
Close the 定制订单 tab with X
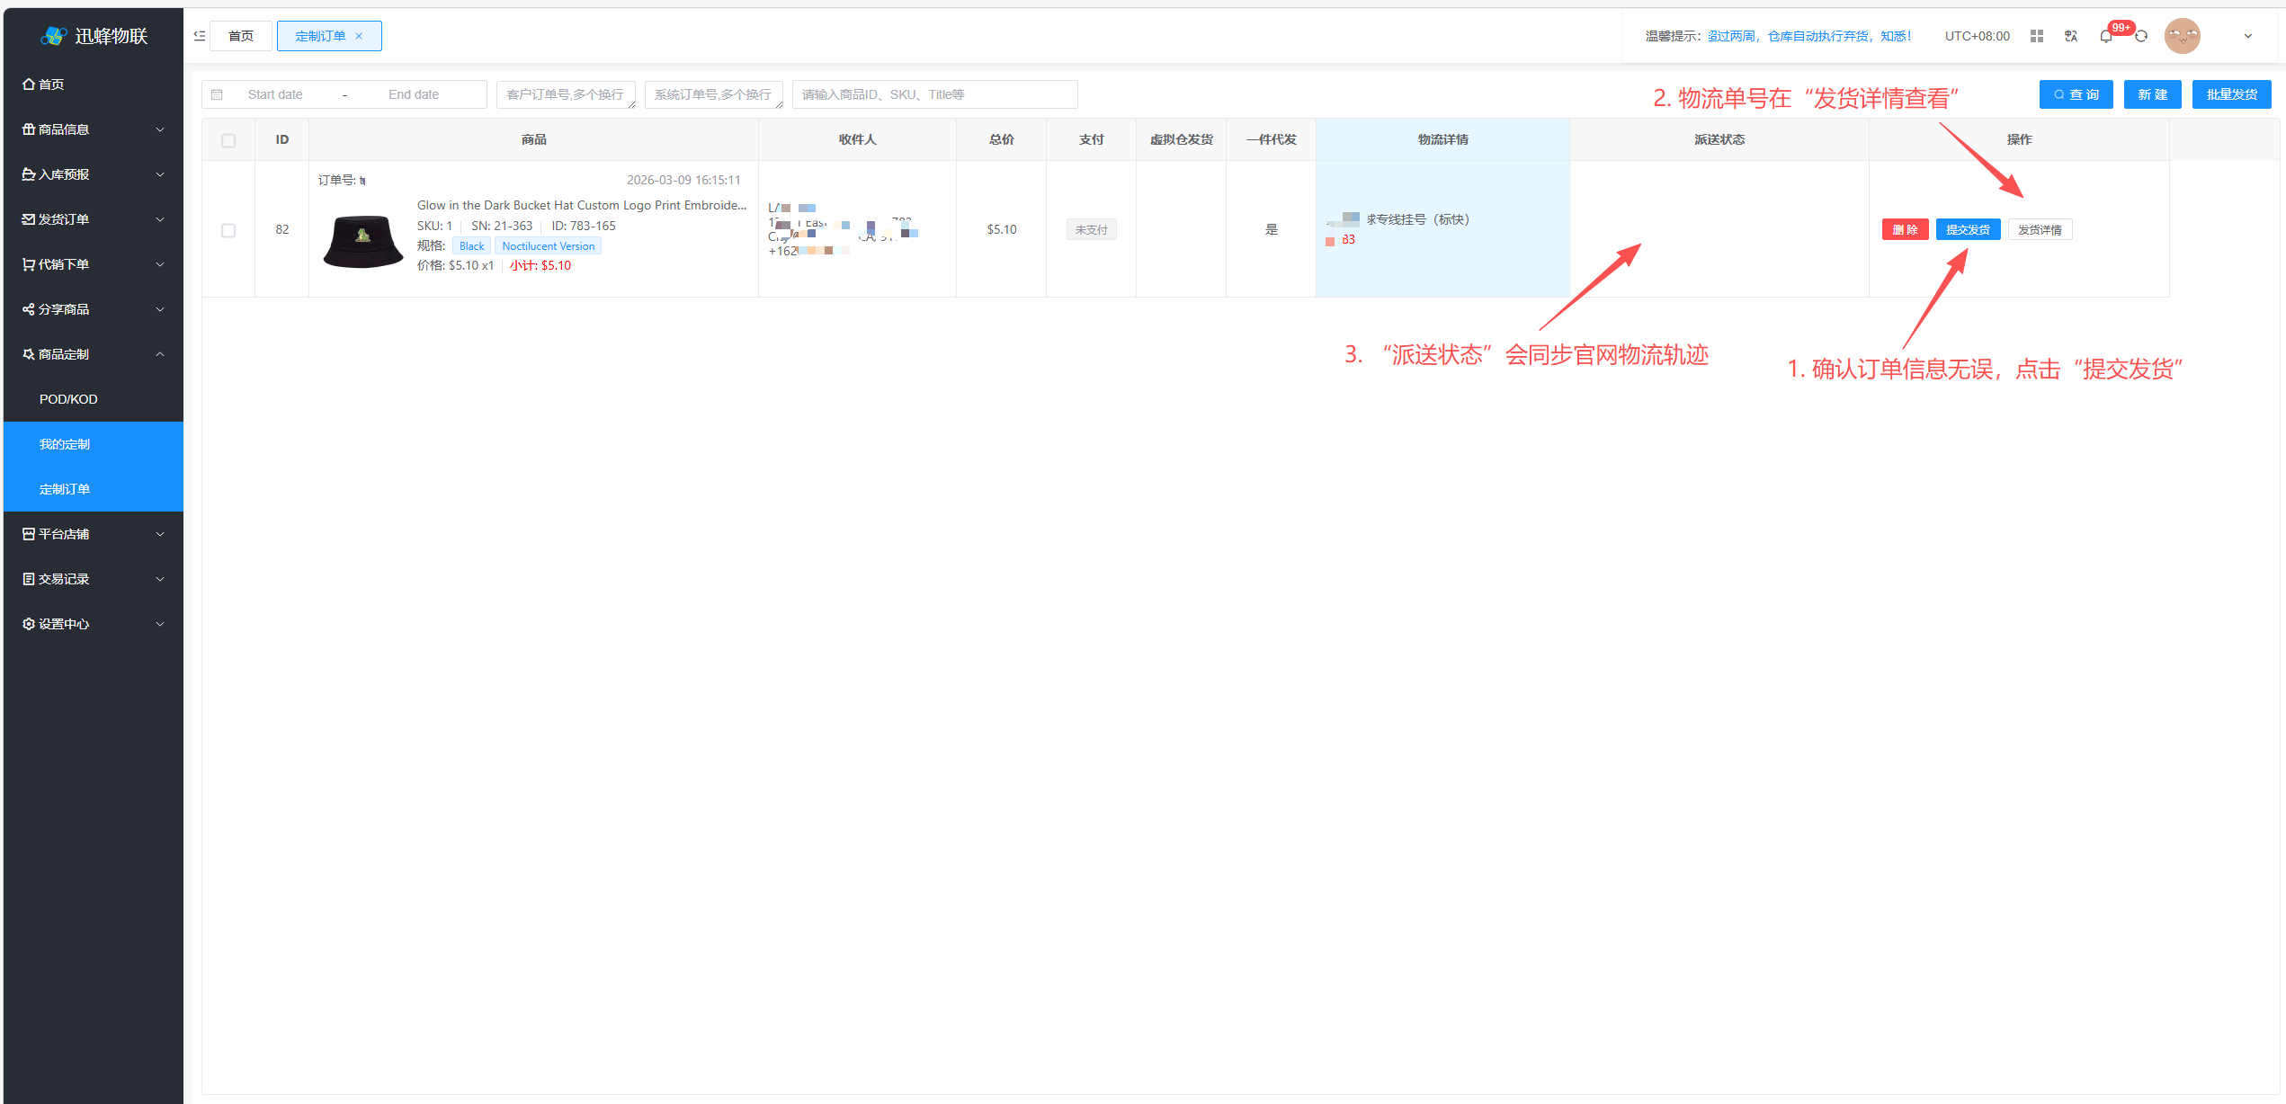click(359, 36)
